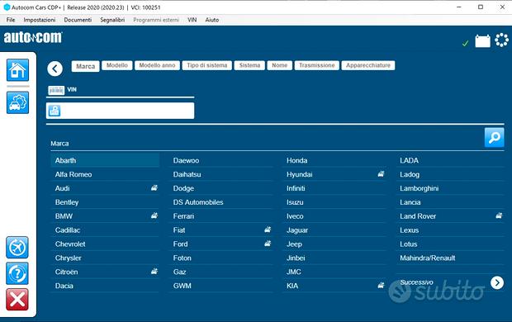The width and height of the screenshot is (512, 322).
Task: Click the Successivo next arrow
Action: coord(497,283)
